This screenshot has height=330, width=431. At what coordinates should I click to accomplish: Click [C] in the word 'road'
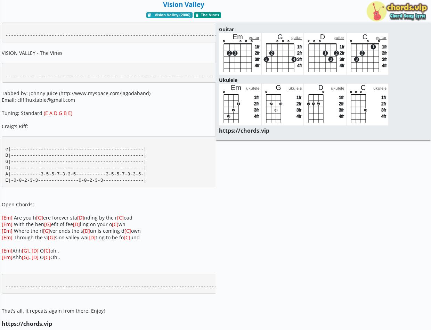coord(121,218)
